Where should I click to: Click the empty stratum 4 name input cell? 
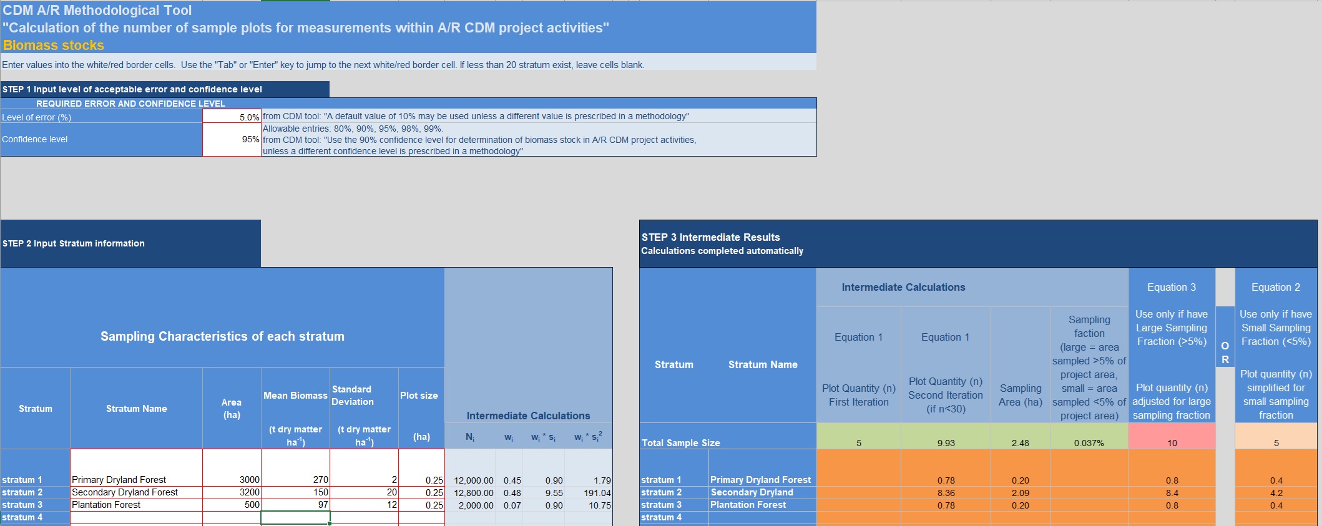point(136,517)
